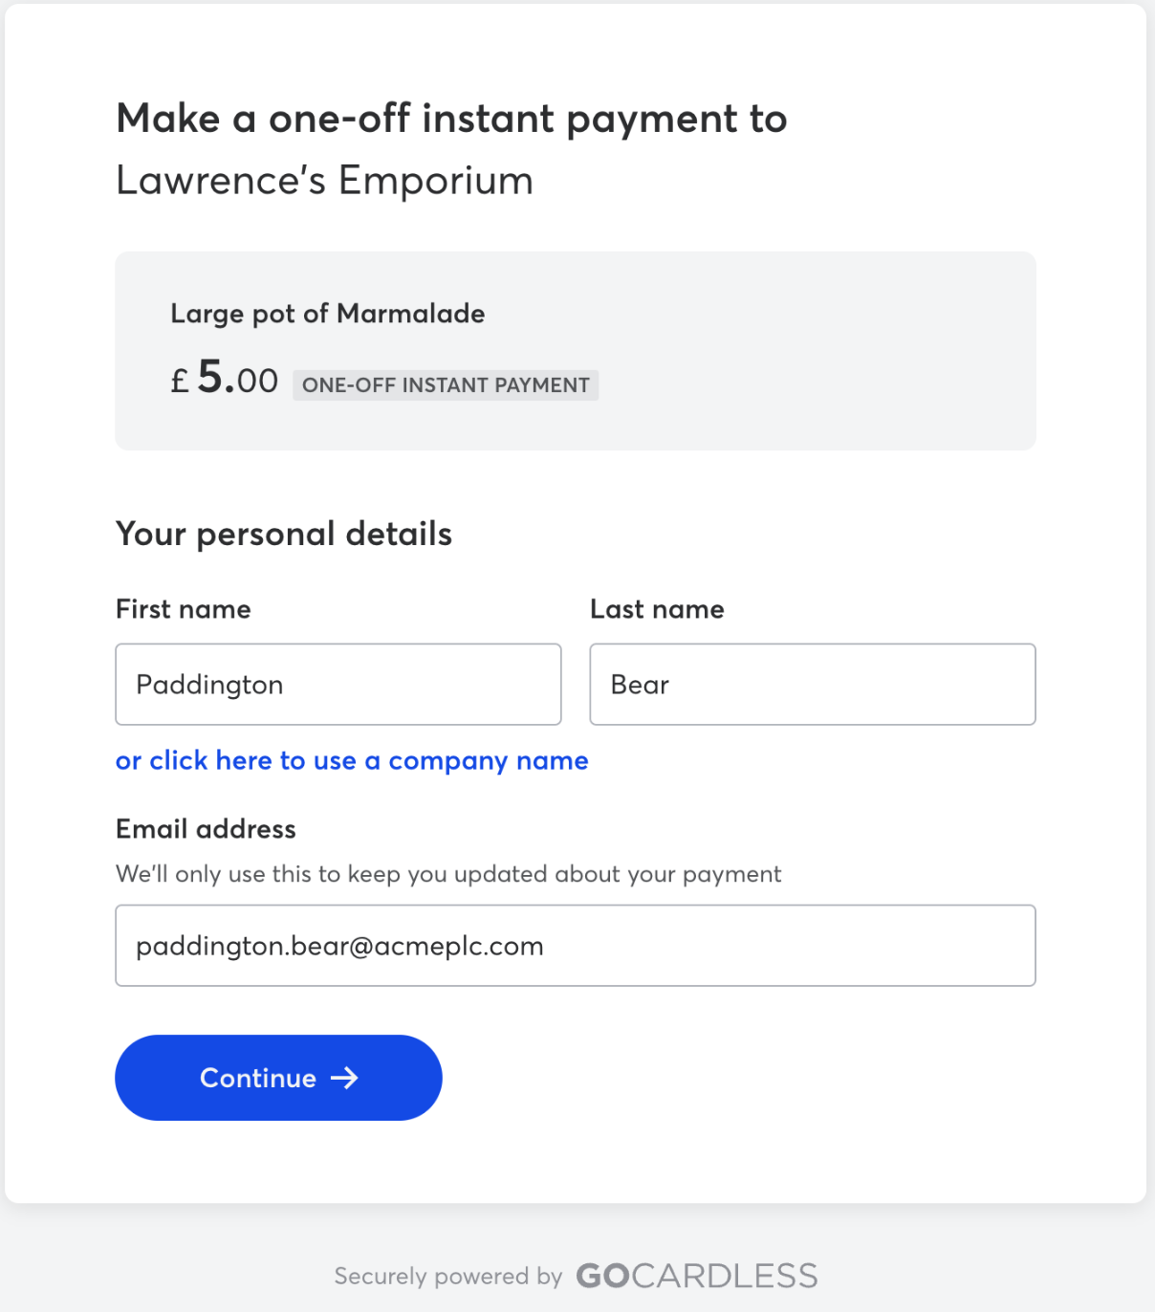This screenshot has width=1155, height=1312.
Task: Click the Continue button
Action: 278,1078
